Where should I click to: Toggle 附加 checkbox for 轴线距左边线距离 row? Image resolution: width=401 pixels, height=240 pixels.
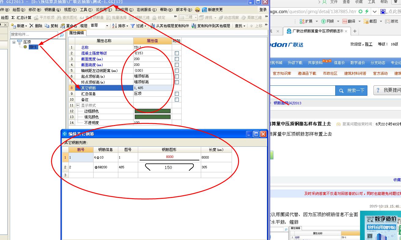point(177,70)
